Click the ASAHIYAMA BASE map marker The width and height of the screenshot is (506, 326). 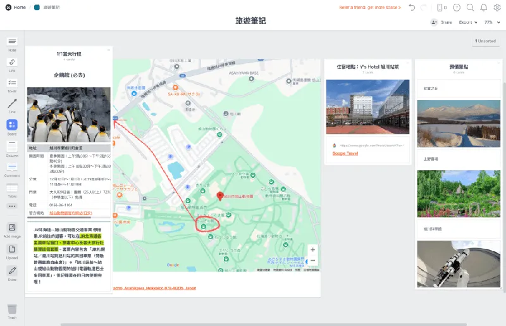pyautogui.click(x=251, y=78)
